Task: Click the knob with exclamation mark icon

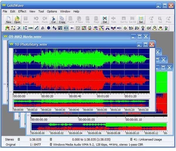Action: point(149,28)
